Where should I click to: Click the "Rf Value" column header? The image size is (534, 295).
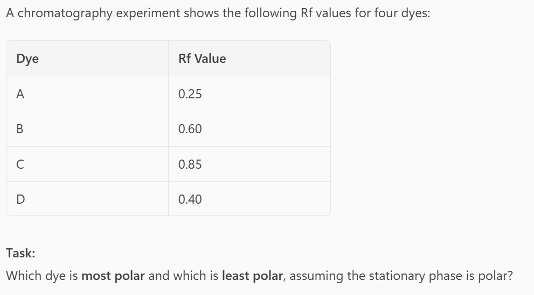tap(202, 59)
